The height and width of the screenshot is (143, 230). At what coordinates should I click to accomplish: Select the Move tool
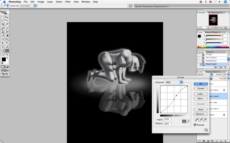(7, 17)
